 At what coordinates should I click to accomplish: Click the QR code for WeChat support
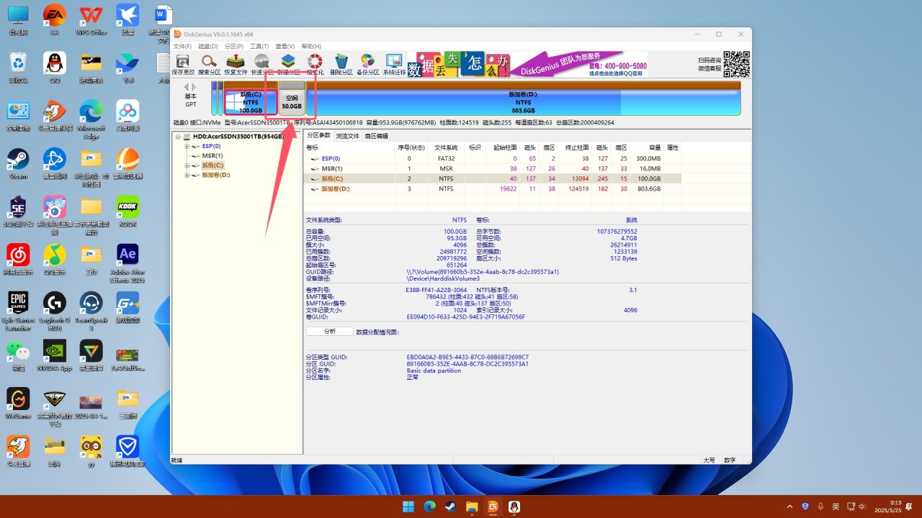[x=736, y=65]
